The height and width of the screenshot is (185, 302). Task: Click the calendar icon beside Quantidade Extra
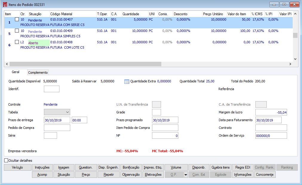126,81
